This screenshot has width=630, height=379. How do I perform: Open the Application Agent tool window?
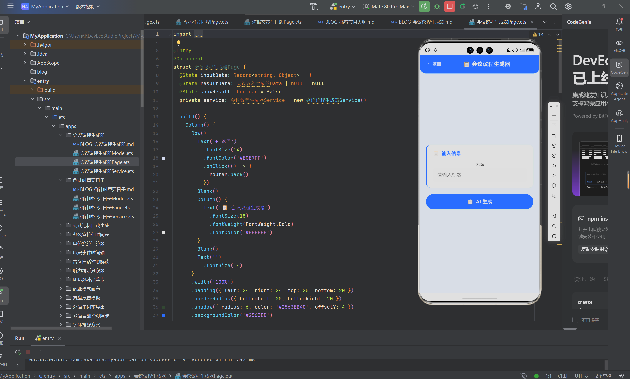click(619, 92)
